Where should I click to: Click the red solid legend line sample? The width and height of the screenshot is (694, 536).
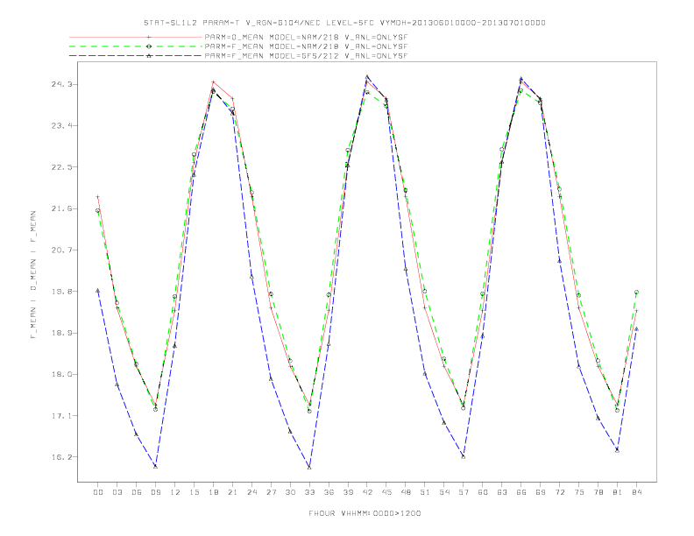pyautogui.click(x=136, y=37)
